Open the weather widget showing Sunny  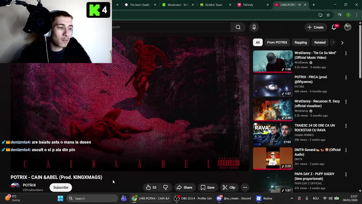(13, 198)
